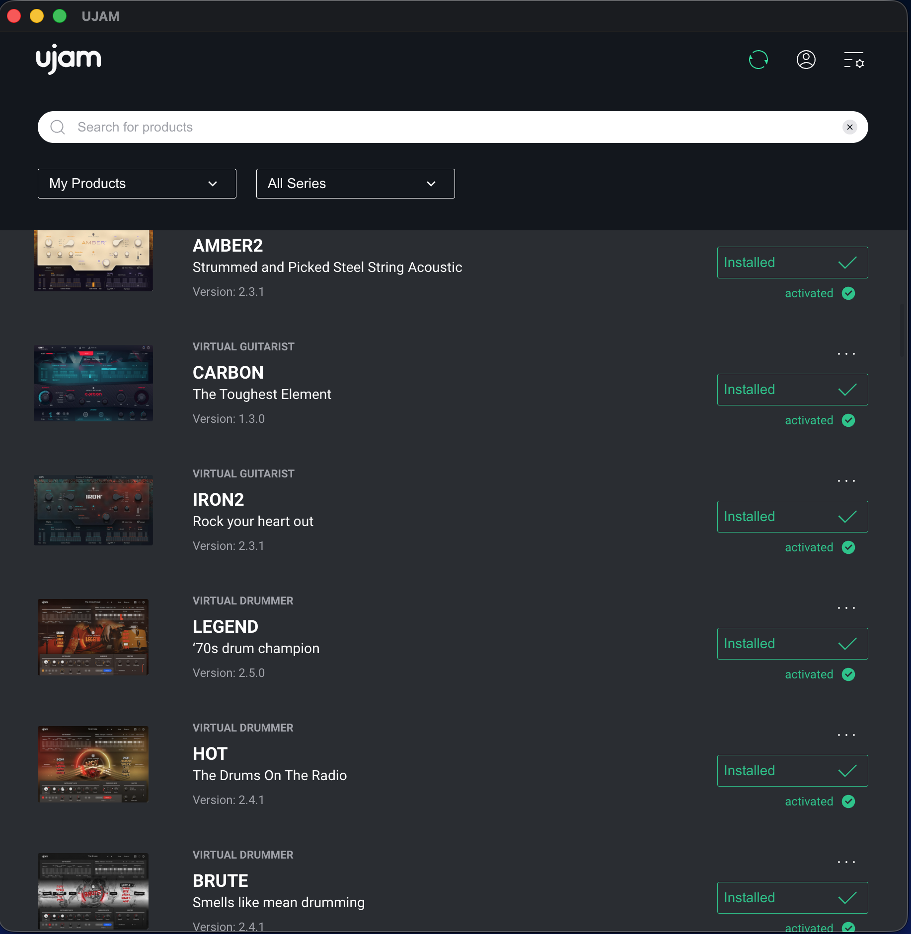Click the IRON2 product title
Image resolution: width=911 pixels, height=934 pixels.
pos(218,500)
